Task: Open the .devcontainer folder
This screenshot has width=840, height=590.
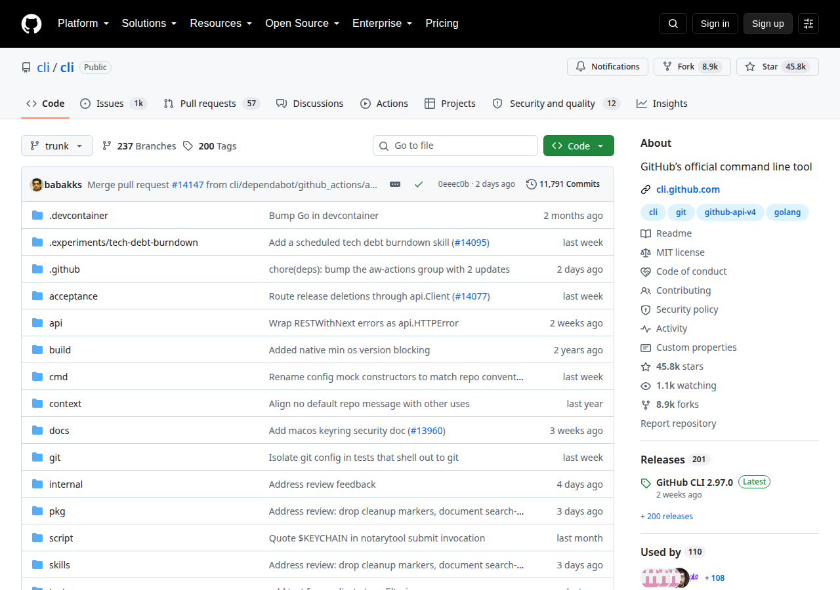Action: point(79,216)
